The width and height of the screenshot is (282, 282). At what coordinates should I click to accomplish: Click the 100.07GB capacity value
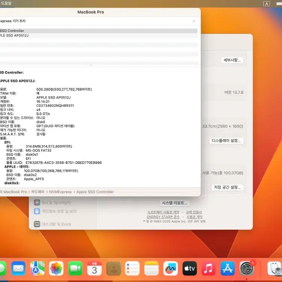click(x=51, y=171)
